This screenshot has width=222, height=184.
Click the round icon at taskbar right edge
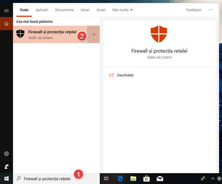pyautogui.click(x=220, y=179)
